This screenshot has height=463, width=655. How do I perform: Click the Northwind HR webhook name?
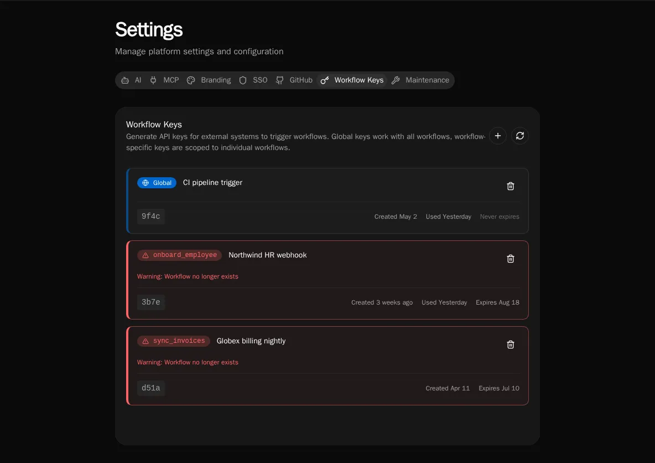[x=267, y=255]
